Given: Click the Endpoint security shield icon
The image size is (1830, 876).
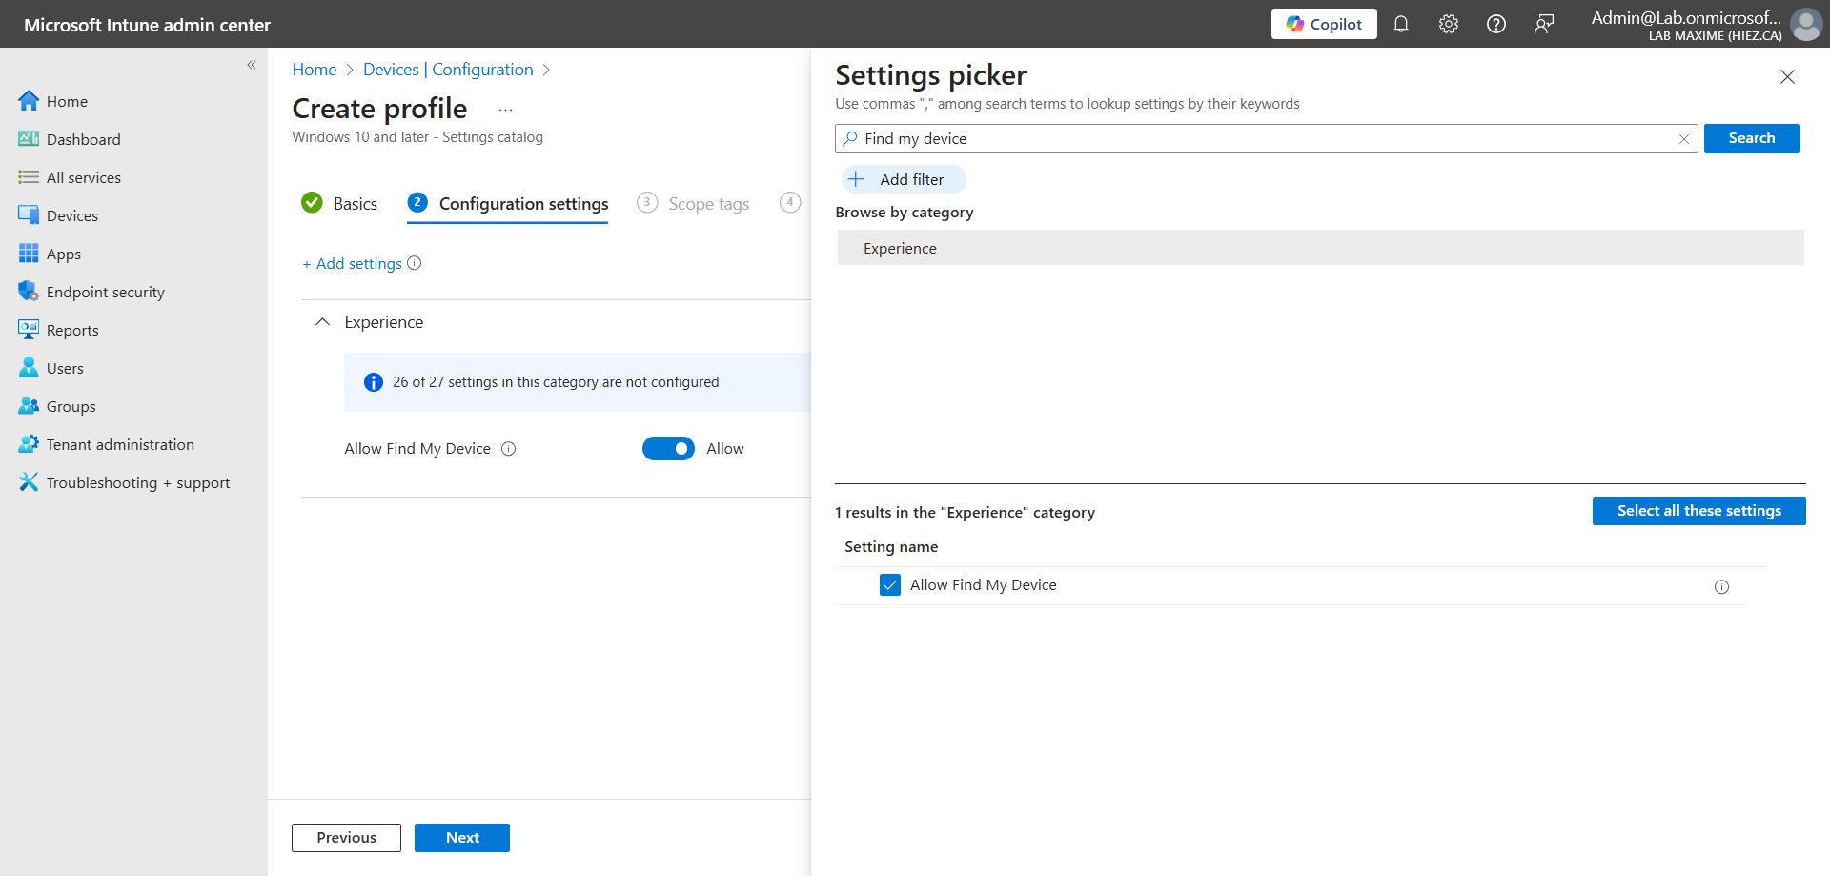Looking at the screenshot, I should point(29,292).
